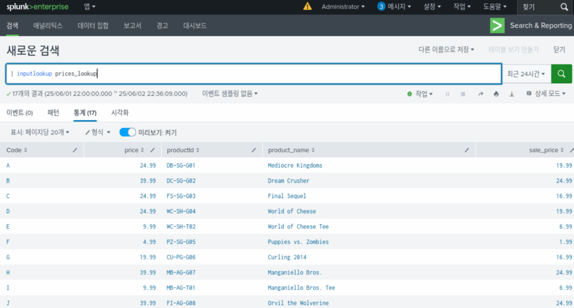Viewport: 574px width, 308px height.
Task: Click the Dream Crusher cell
Action: pos(289,181)
